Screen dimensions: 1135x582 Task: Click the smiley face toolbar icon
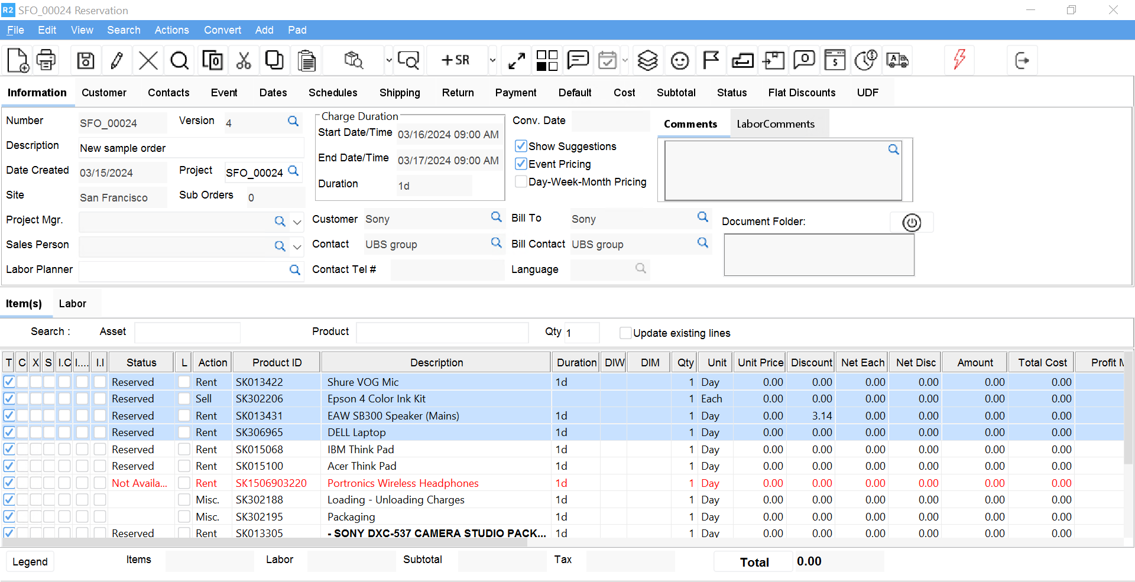tap(680, 60)
